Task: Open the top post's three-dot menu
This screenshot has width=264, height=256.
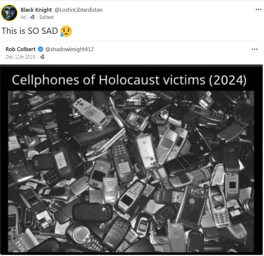Action: click(258, 9)
